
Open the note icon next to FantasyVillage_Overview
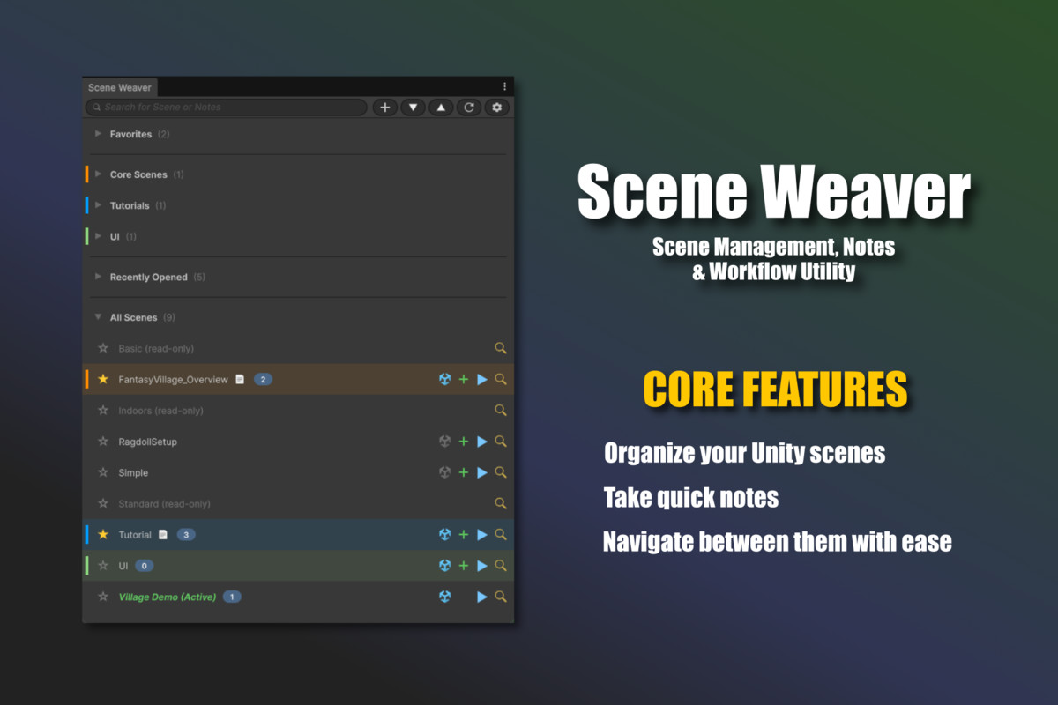coord(239,379)
